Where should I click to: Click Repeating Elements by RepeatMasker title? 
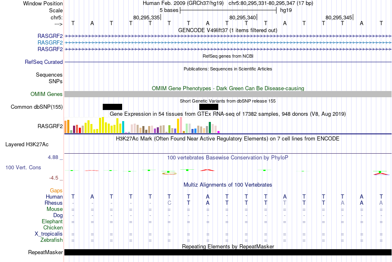228,246
